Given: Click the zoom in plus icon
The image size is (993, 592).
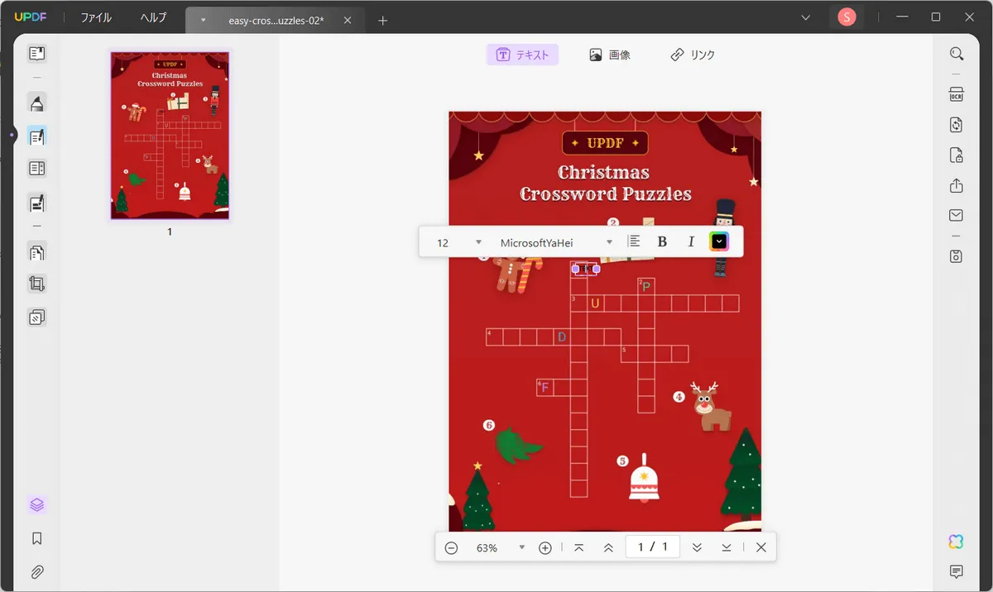Looking at the screenshot, I should click(x=545, y=547).
